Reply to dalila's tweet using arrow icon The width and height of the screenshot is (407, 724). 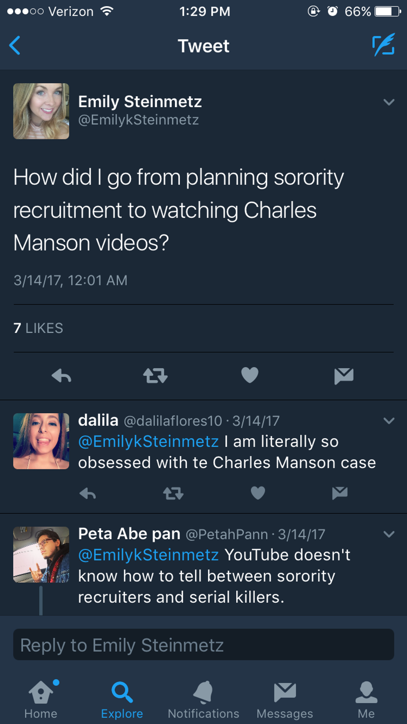88,493
